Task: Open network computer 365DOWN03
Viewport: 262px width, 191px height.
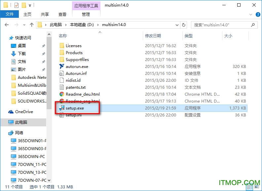Action: 28,149
